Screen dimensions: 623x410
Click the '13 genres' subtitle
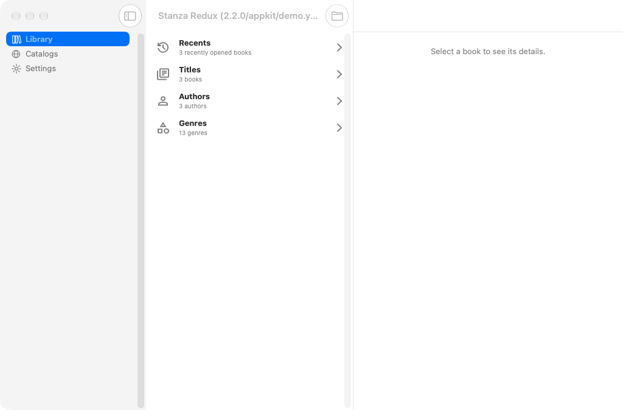[193, 133]
